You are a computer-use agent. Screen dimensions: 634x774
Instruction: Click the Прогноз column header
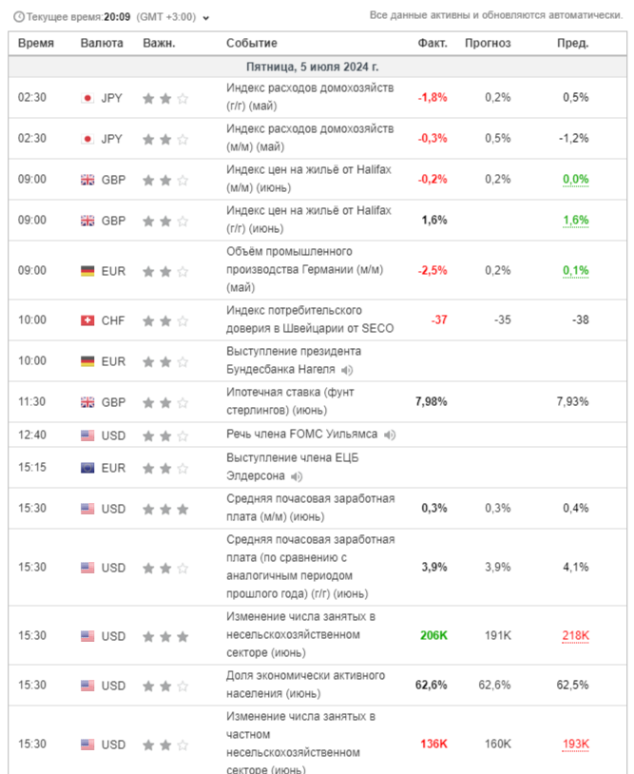click(488, 44)
